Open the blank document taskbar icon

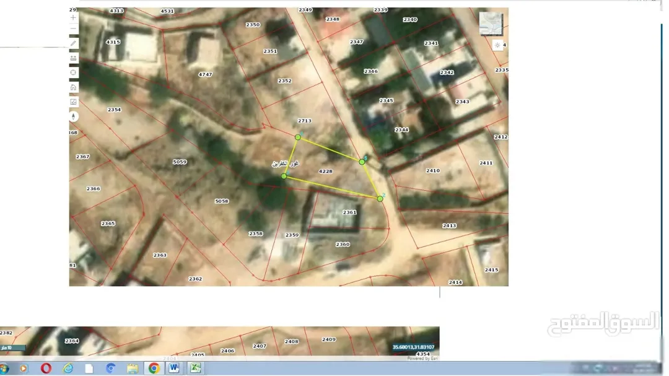[89, 369]
